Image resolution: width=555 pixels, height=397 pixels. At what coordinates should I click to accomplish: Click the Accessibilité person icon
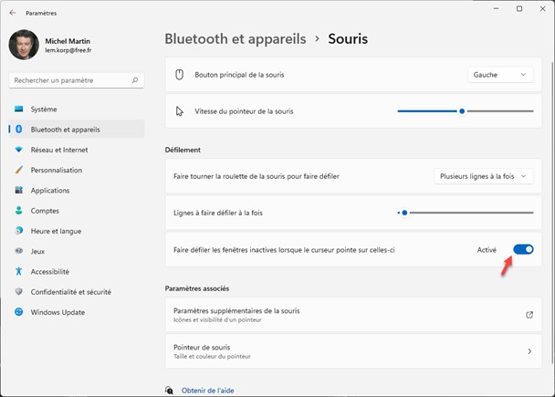coord(18,271)
